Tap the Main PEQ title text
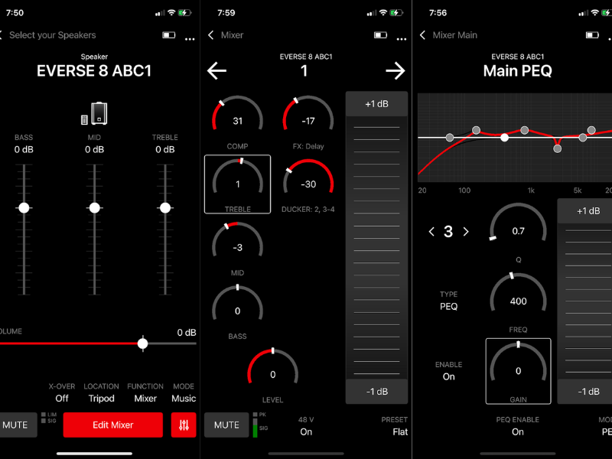 [x=518, y=70]
